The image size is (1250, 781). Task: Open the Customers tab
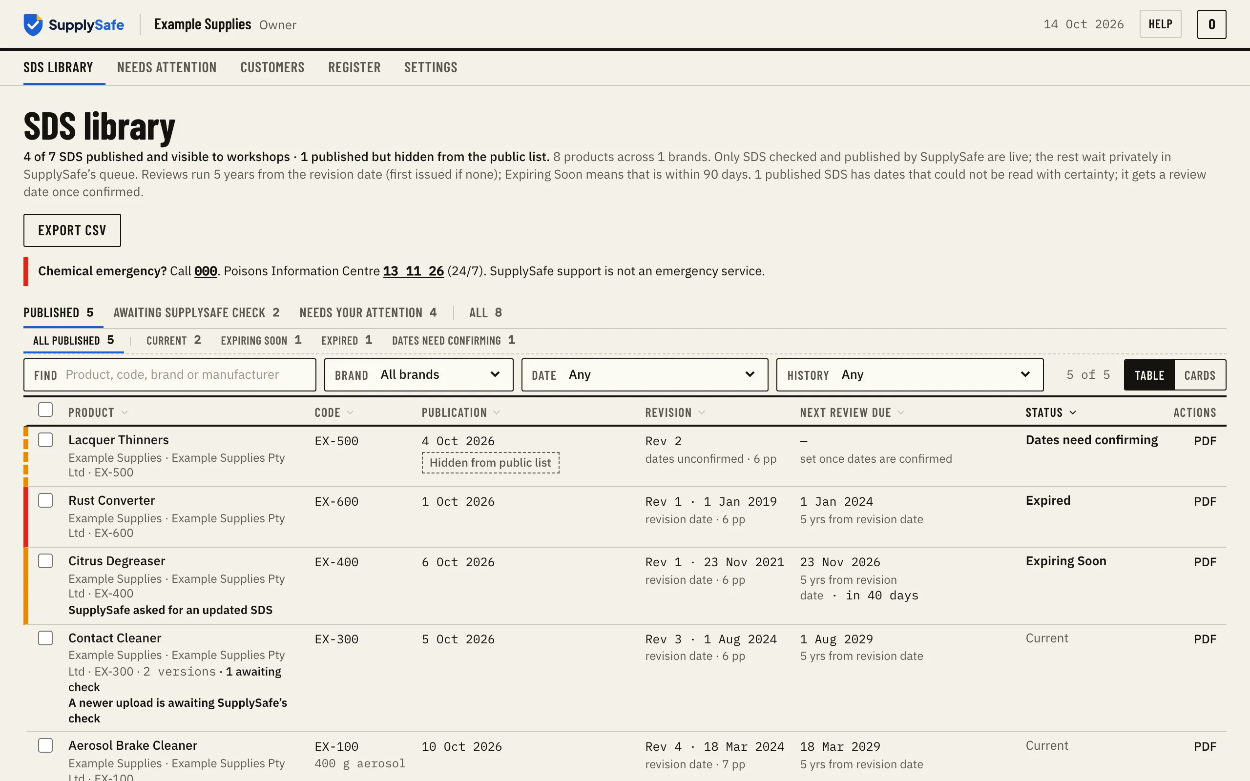coord(272,68)
